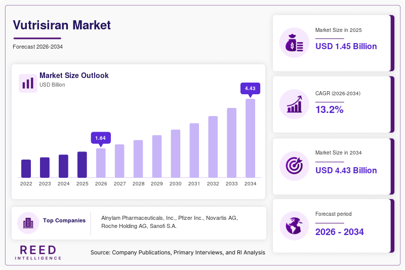Click the CAGR (2026-2034) label

click(x=338, y=94)
